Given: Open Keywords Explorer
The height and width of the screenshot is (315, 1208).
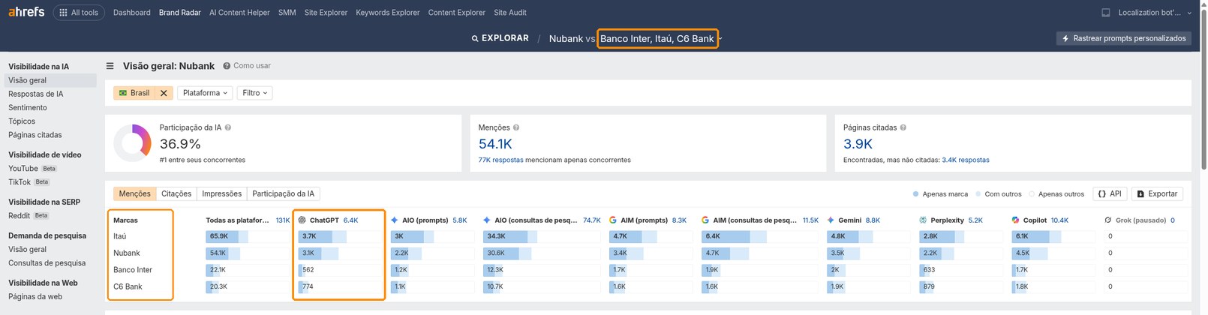Looking at the screenshot, I should coord(388,13).
